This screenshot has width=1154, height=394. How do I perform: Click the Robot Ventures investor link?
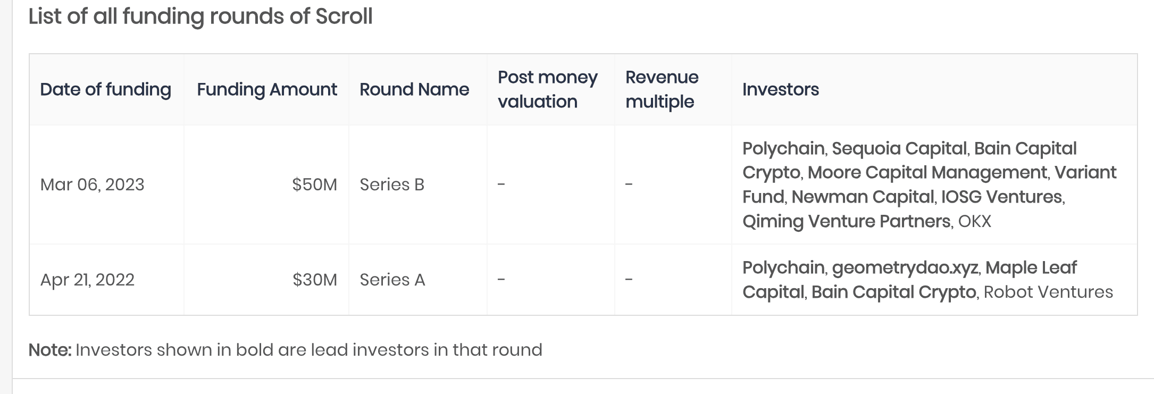pyautogui.click(x=1048, y=292)
